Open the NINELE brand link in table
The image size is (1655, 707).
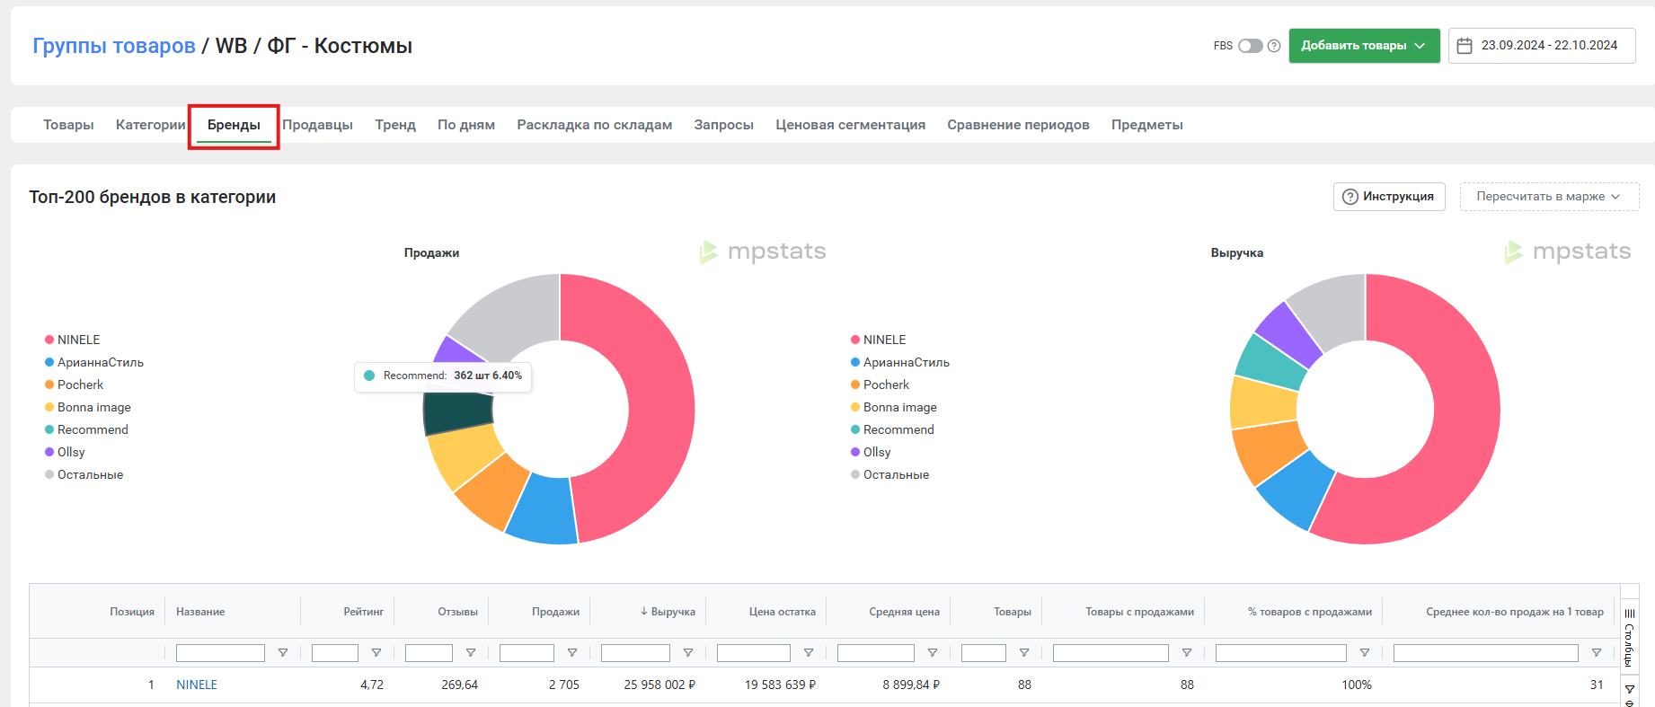coord(197,685)
